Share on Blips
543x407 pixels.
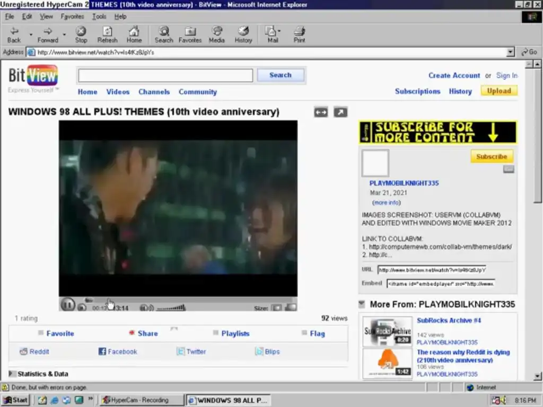pos(267,352)
